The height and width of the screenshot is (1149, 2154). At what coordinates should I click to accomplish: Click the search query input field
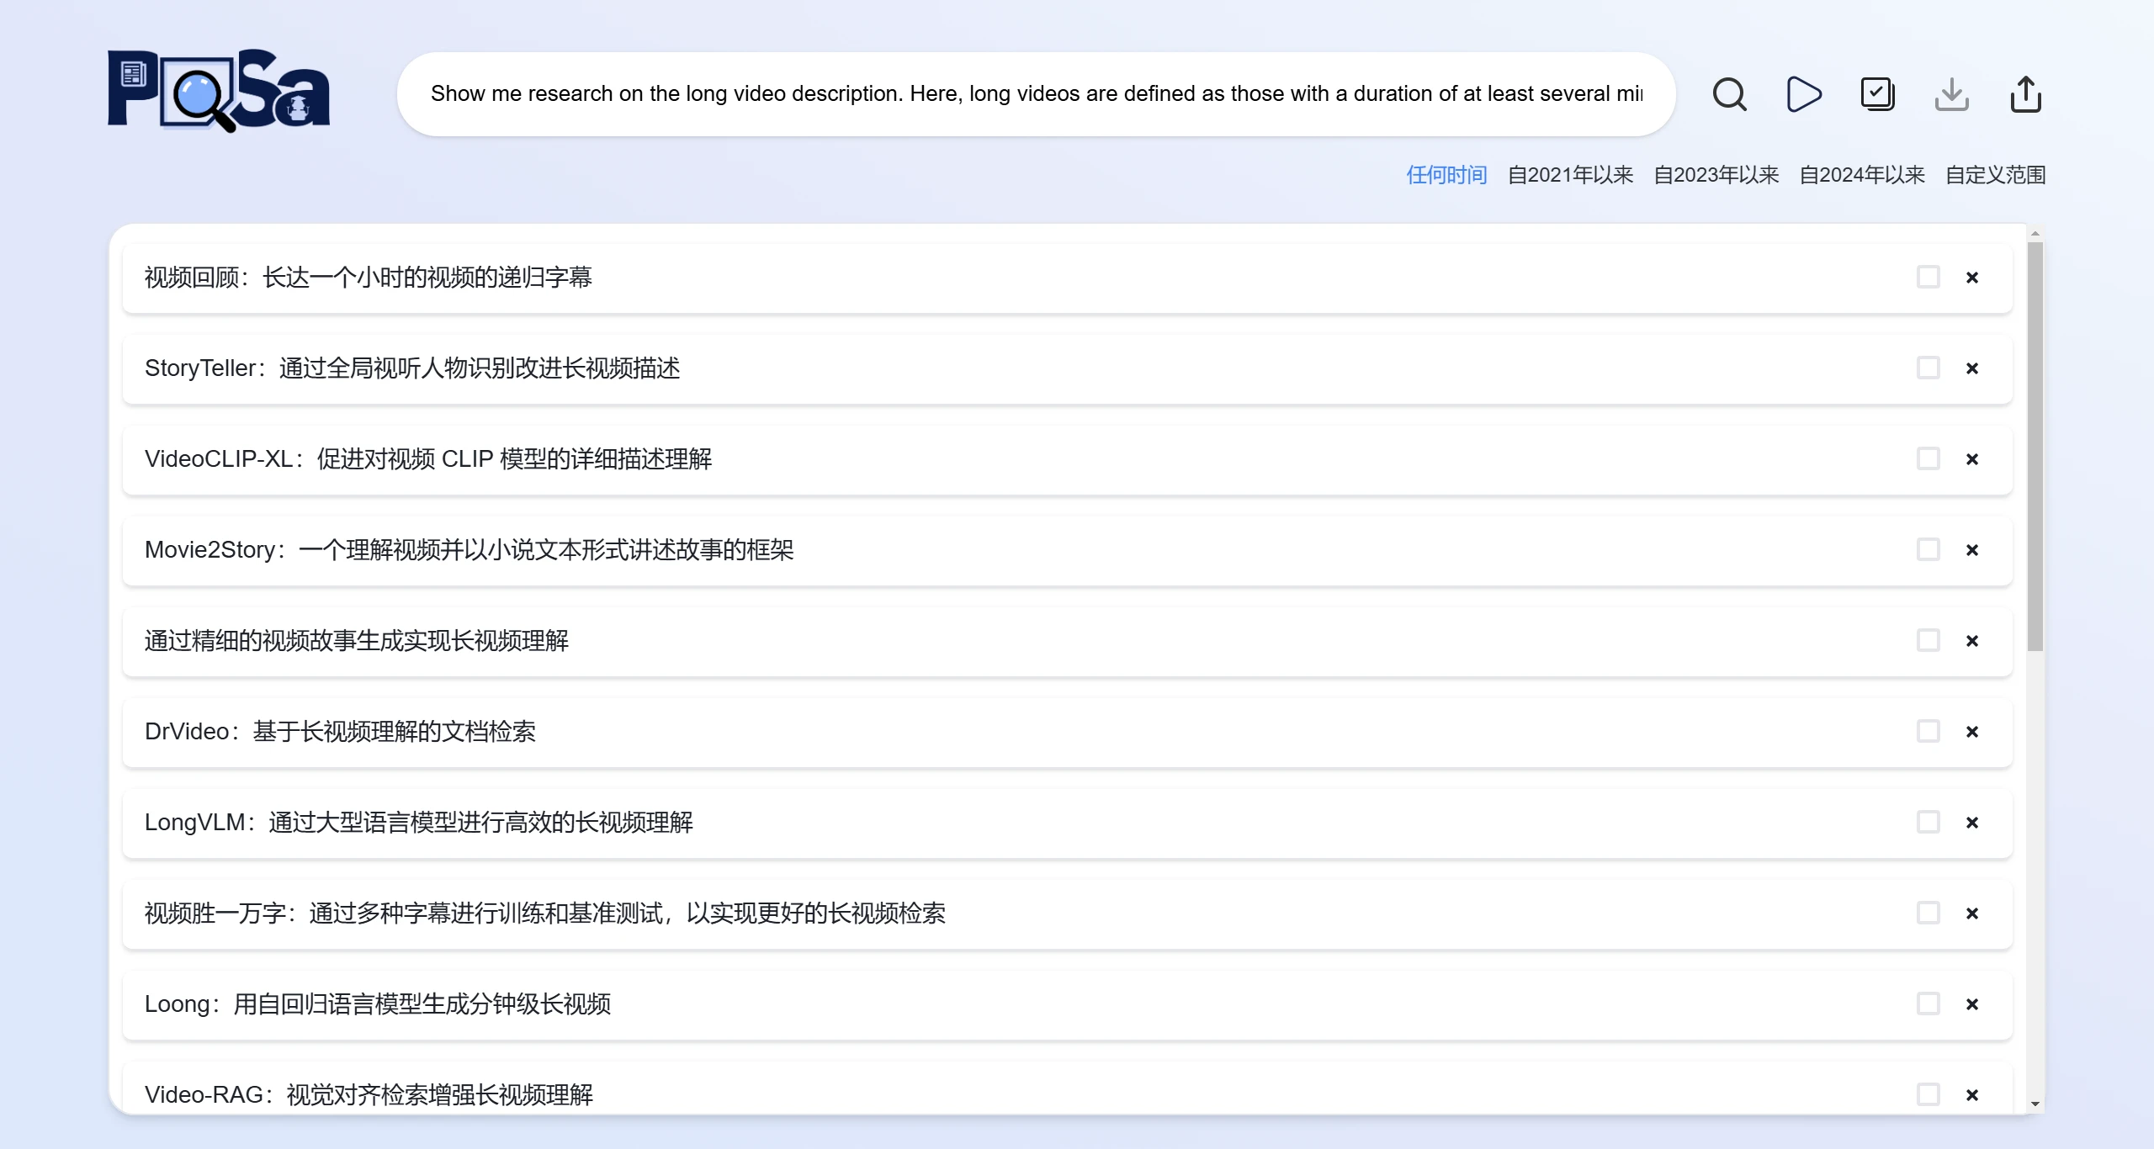point(1035,93)
